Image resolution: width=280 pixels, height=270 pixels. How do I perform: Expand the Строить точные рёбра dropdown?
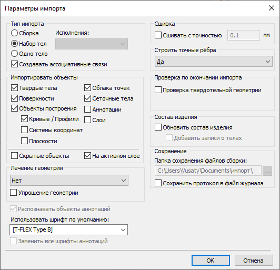point(214,62)
